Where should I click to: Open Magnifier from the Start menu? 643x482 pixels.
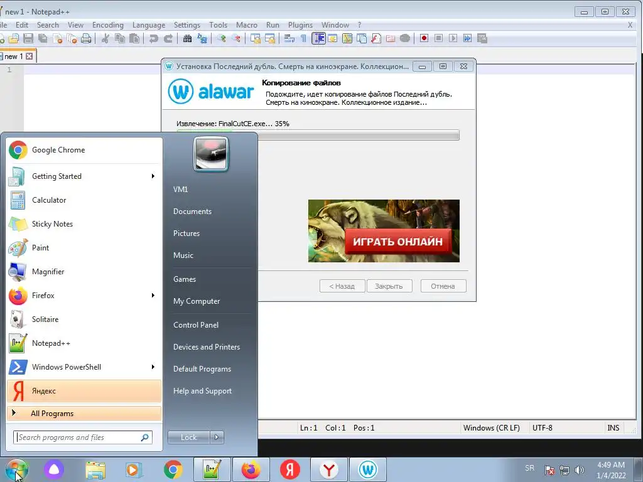[84, 271]
